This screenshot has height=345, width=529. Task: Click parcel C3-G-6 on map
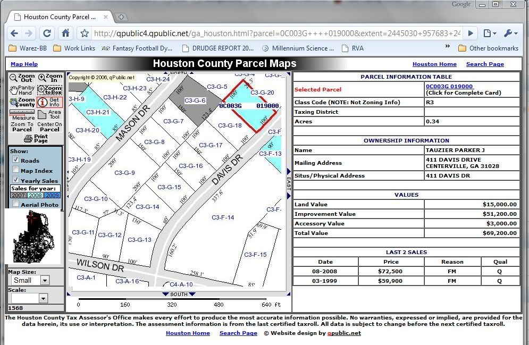pyautogui.click(x=195, y=100)
